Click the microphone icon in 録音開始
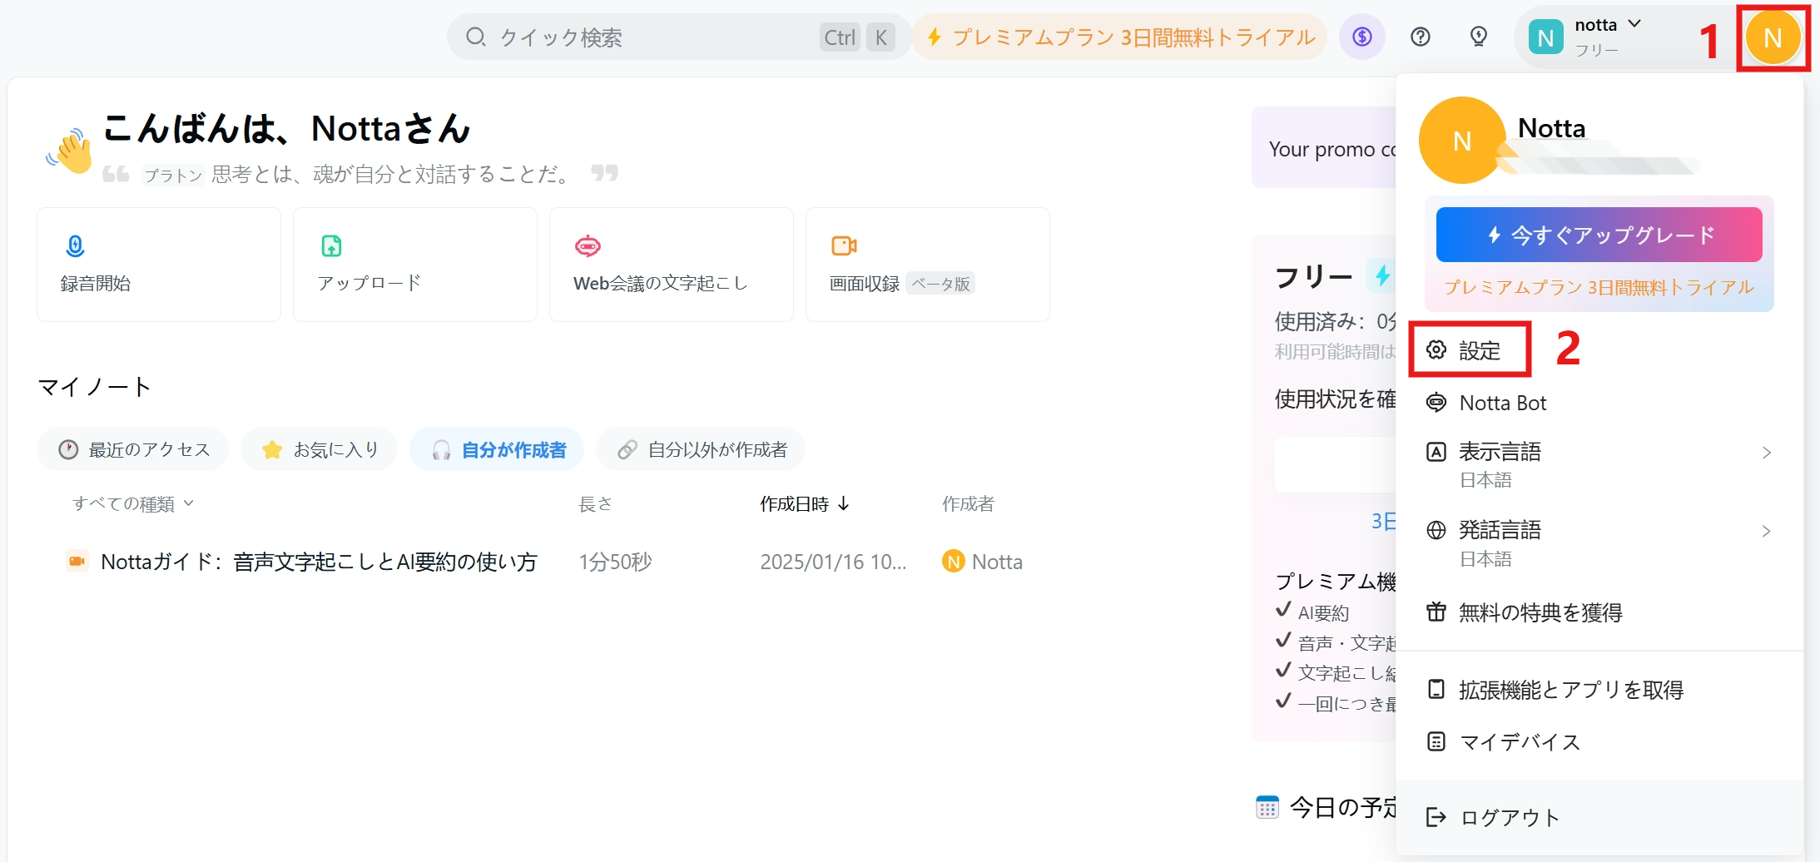The height and width of the screenshot is (862, 1820). point(75,245)
